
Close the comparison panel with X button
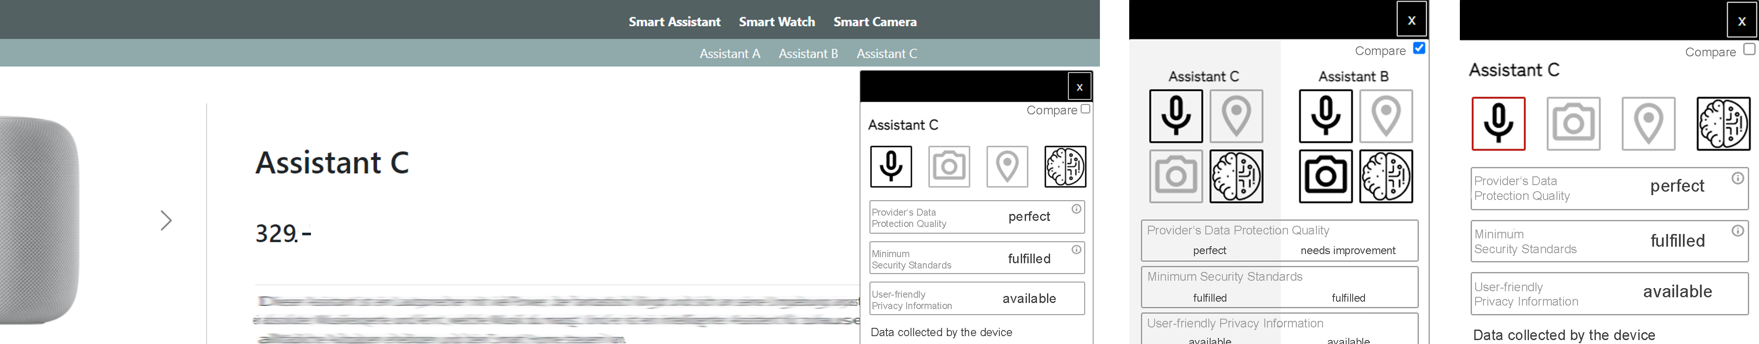[1411, 20]
